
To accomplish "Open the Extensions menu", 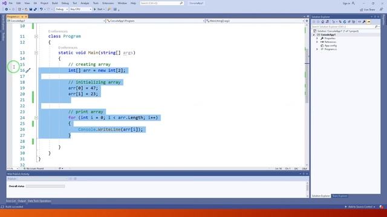I will click(x=108, y=3).
